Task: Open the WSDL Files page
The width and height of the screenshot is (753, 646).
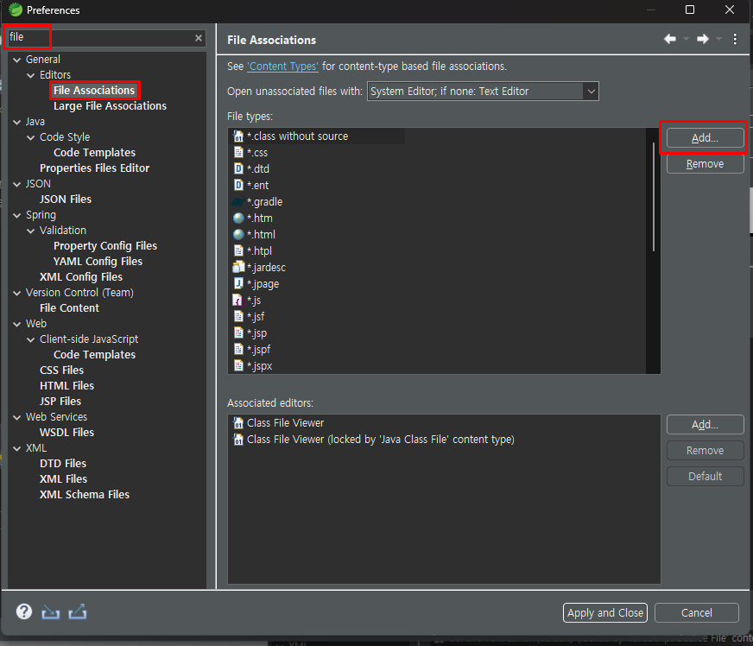Action: 66,433
